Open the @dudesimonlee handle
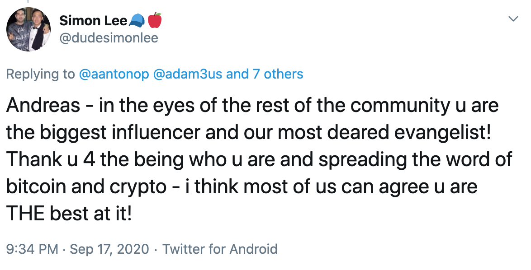 (x=109, y=38)
